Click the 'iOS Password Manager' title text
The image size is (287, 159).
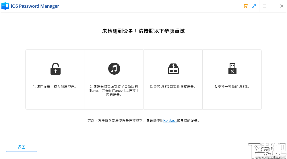(x=35, y=6)
